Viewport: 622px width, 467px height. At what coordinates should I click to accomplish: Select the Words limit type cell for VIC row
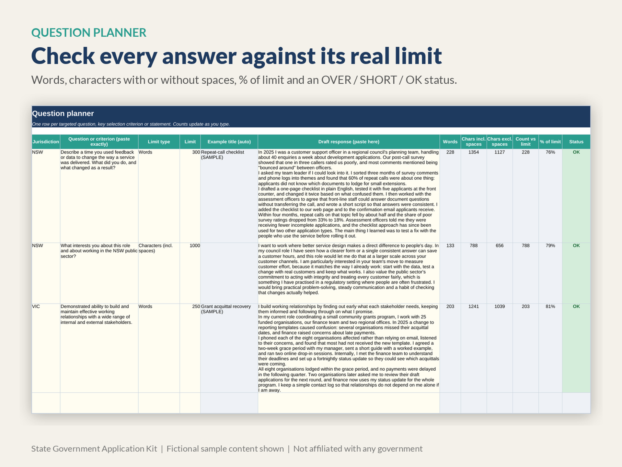tap(159, 348)
